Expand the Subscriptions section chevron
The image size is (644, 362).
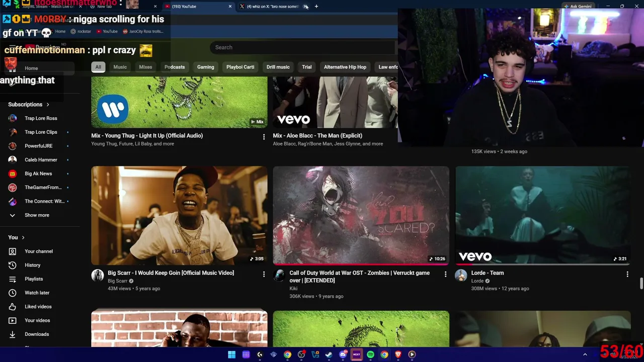pos(48,105)
